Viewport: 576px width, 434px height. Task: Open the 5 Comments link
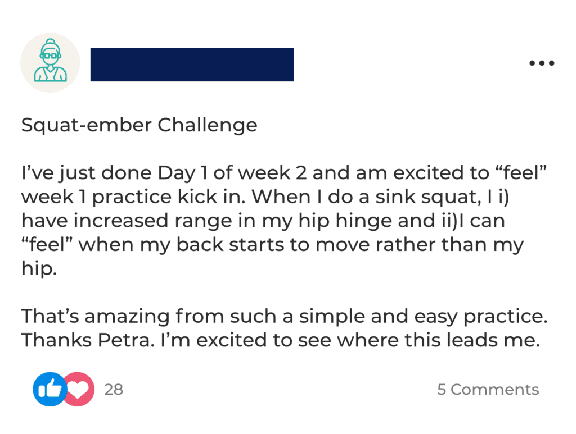click(488, 389)
